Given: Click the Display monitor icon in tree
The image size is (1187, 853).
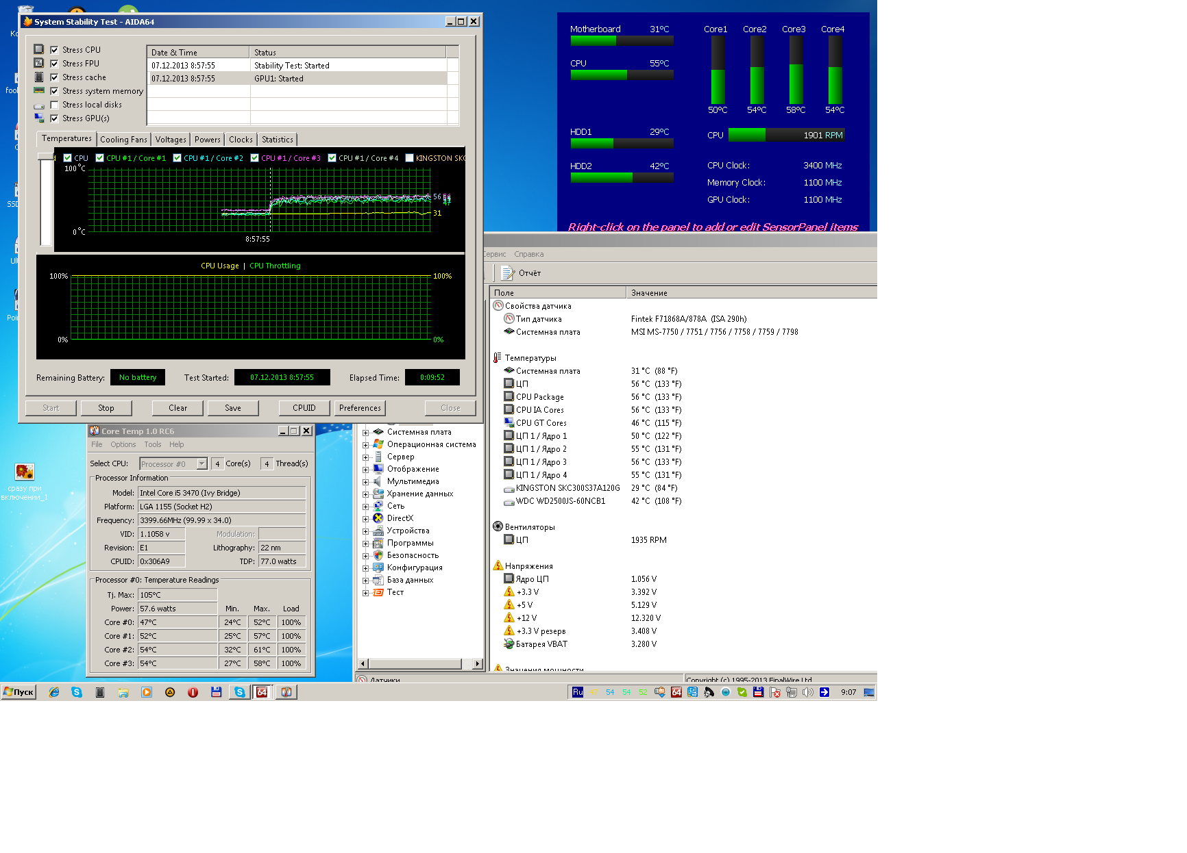Looking at the screenshot, I should coord(378,469).
